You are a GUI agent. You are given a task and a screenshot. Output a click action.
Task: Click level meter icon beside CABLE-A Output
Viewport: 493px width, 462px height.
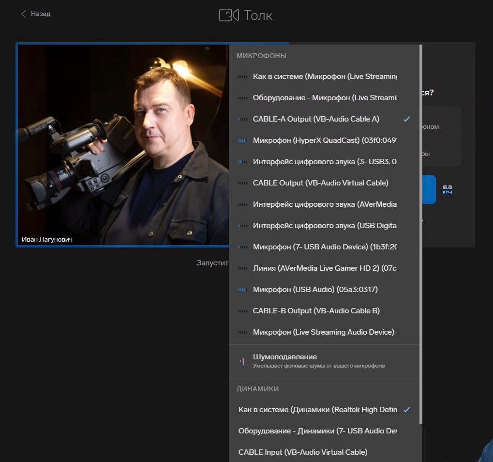(x=242, y=119)
